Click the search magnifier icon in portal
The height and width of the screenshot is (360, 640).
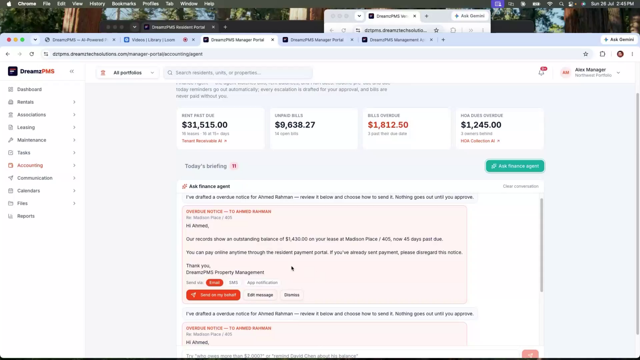pyautogui.click(x=170, y=73)
